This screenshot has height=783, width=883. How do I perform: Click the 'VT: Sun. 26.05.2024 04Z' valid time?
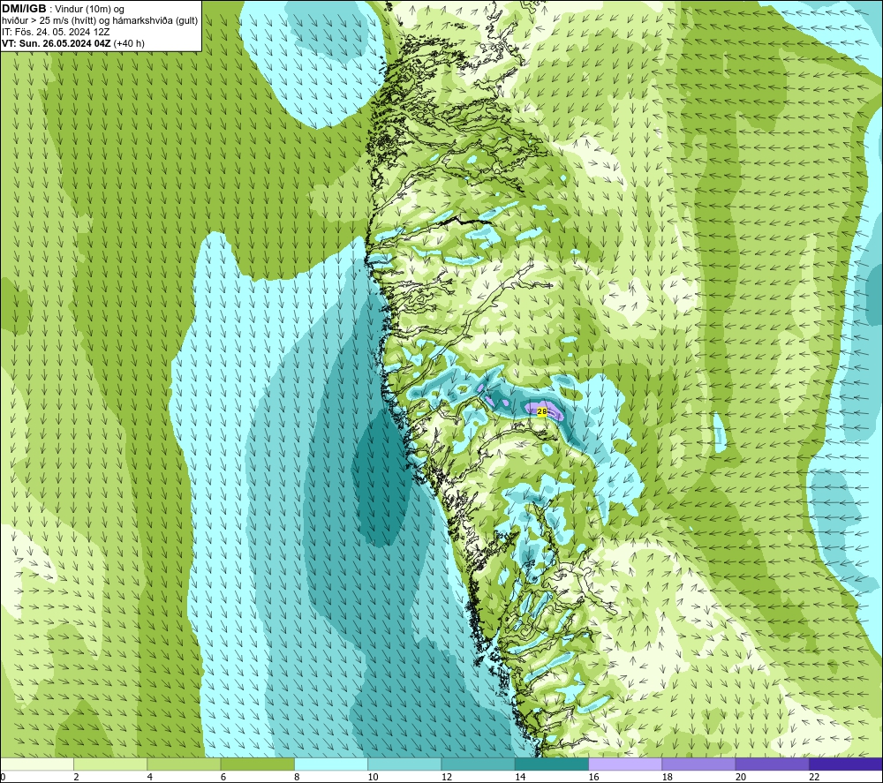tap(57, 43)
